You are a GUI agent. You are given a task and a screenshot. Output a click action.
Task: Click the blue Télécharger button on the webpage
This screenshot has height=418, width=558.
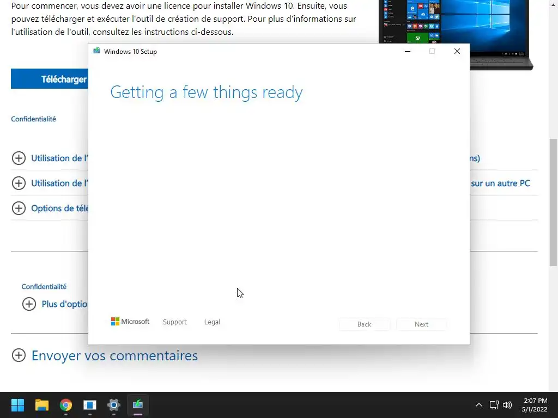click(x=50, y=79)
